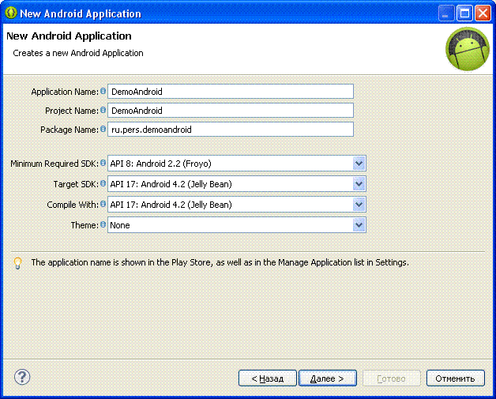This screenshot has width=496, height=399.
Task: Click info icon beside Theme
Action: (x=103, y=224)
